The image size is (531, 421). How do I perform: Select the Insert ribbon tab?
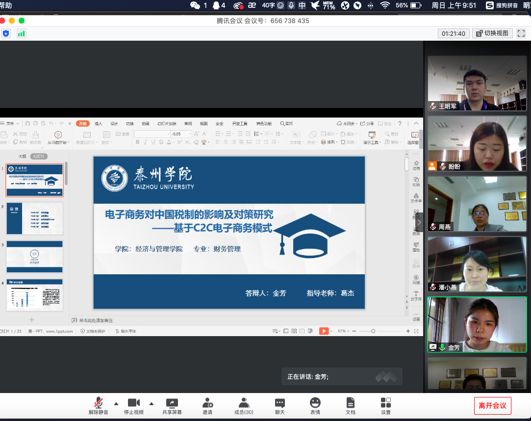(x=99, y=124)
